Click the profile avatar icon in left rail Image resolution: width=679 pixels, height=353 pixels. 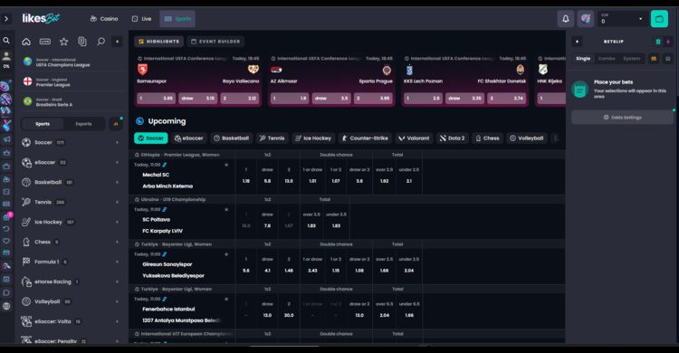pos(6,56)
